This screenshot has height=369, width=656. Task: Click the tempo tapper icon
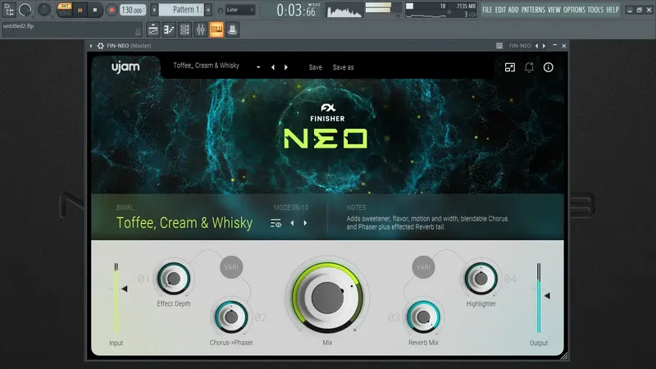coord(232,30)
